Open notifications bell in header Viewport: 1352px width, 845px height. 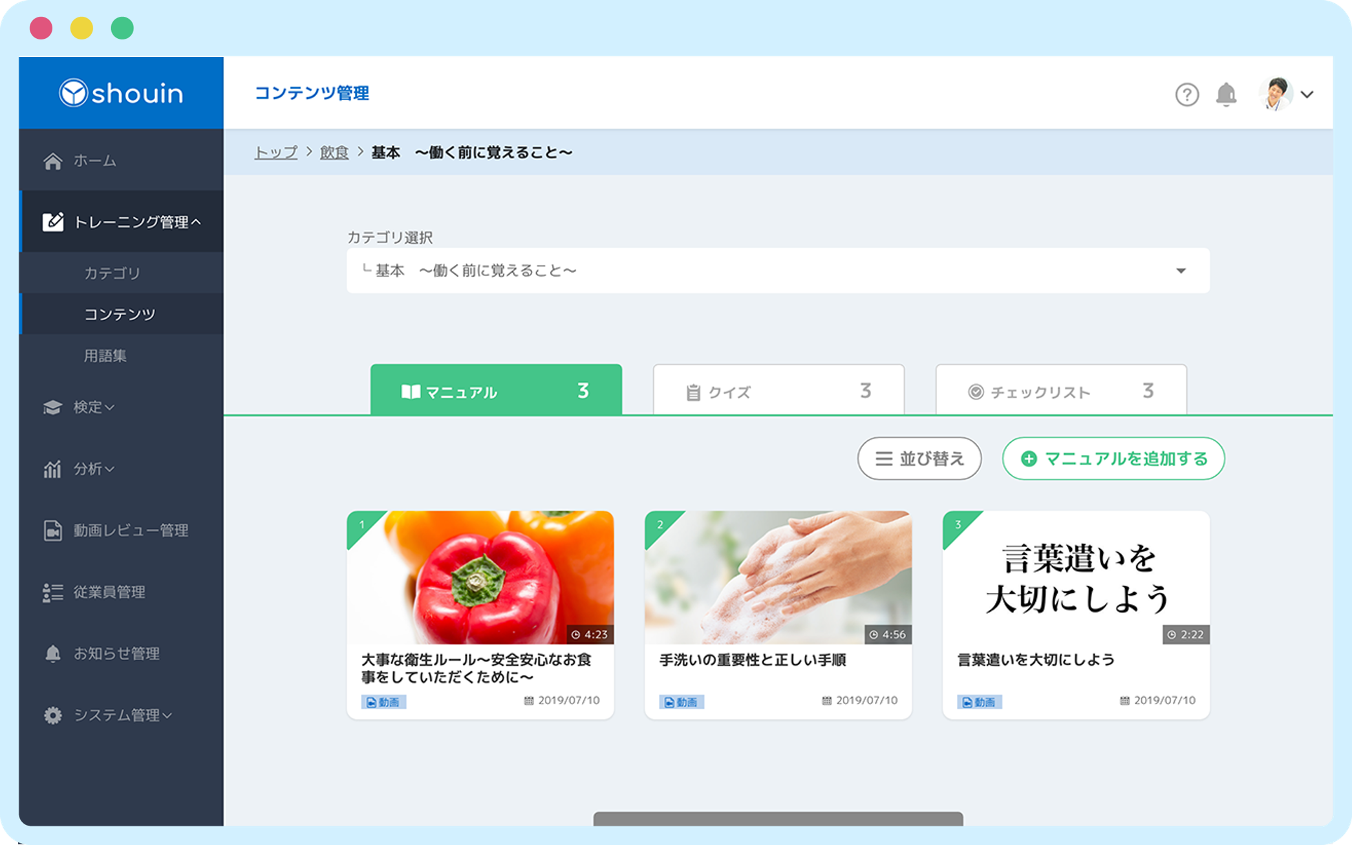click(1226, 94)
